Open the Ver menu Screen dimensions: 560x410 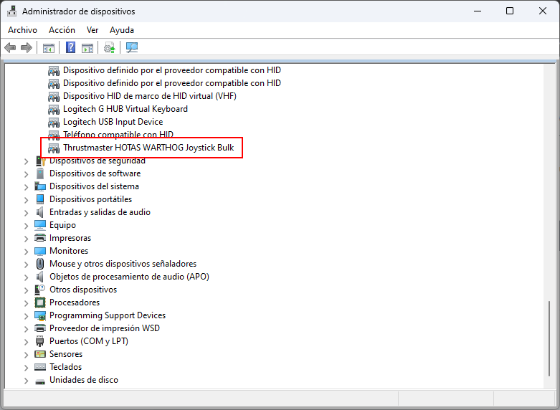92,30
